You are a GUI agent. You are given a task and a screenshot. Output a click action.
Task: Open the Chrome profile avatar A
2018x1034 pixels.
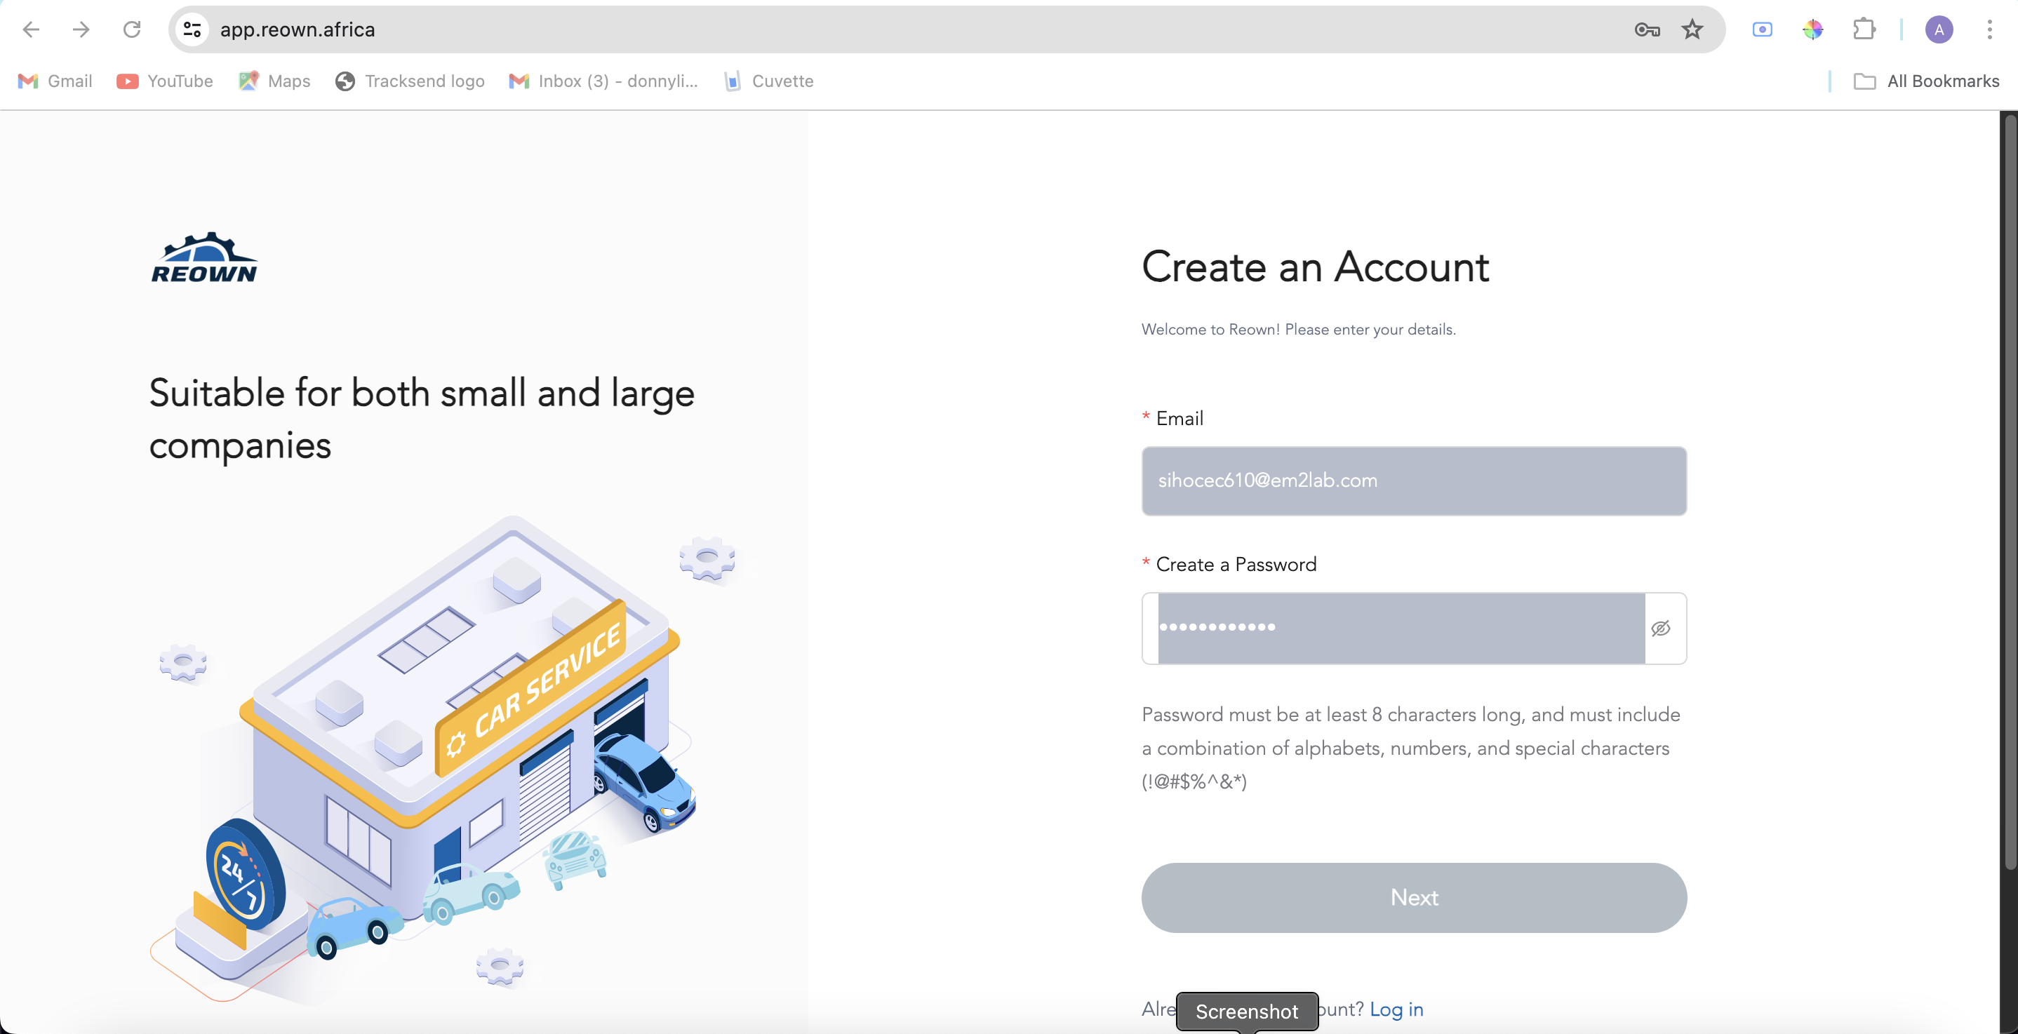(1939, 29)
